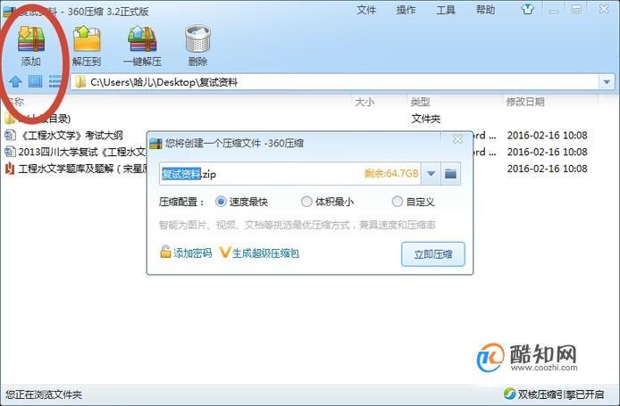620x406 pixels.
Task: Select the 《工程水文学》考试大纲 file
Action: click(x=71, y=135)
